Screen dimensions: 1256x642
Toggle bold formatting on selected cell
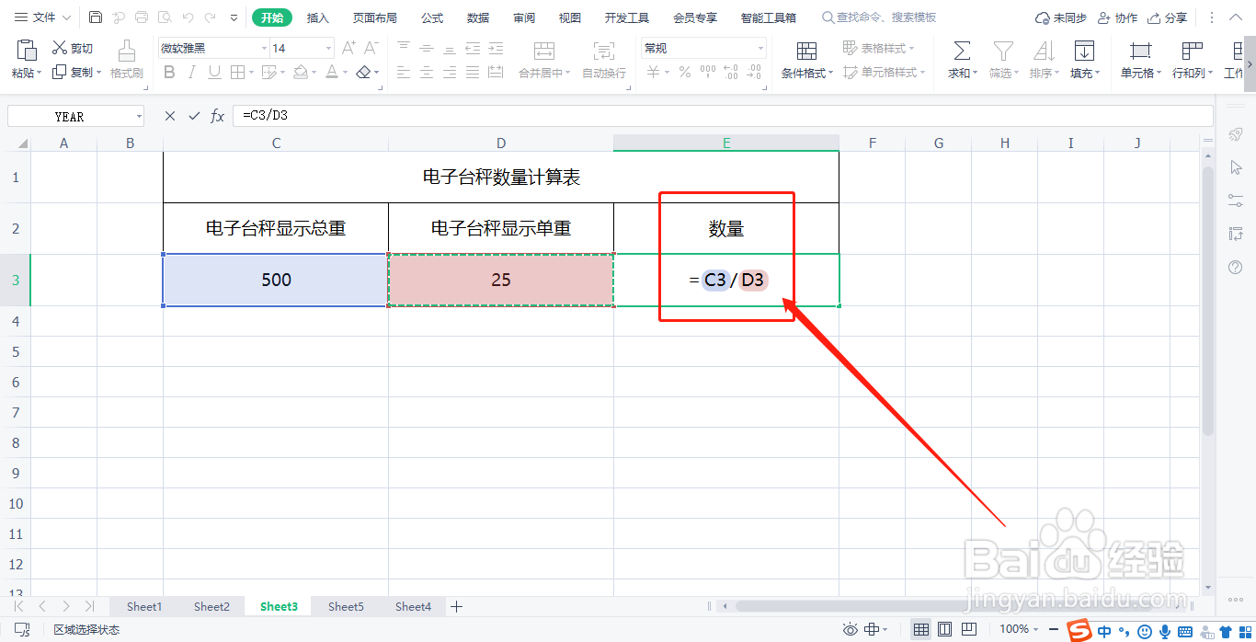[169, 73]
